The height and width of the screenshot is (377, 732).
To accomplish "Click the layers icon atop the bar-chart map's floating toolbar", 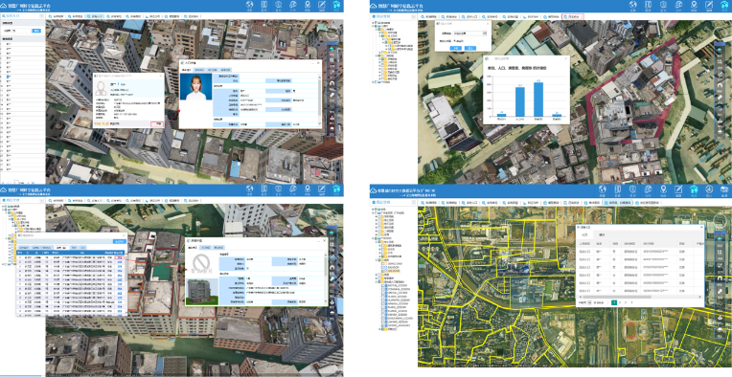I will pyautogui.click(x=721, y=49).
